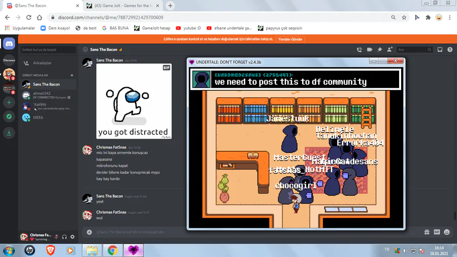Screen dimensions: 457x257
Task: Go back in browser
Action: tap(7, 17)
